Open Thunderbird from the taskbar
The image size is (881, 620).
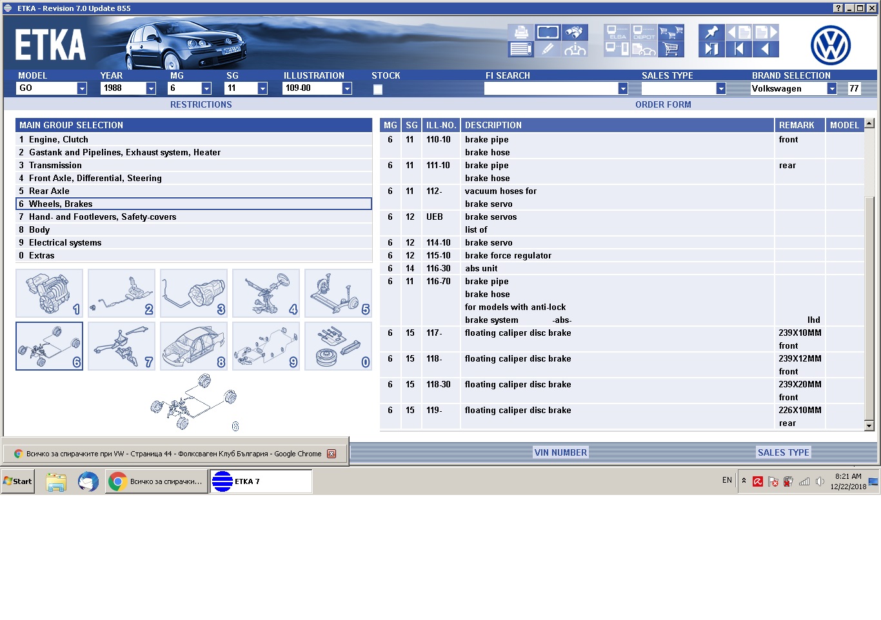click(x=88, y=481)
